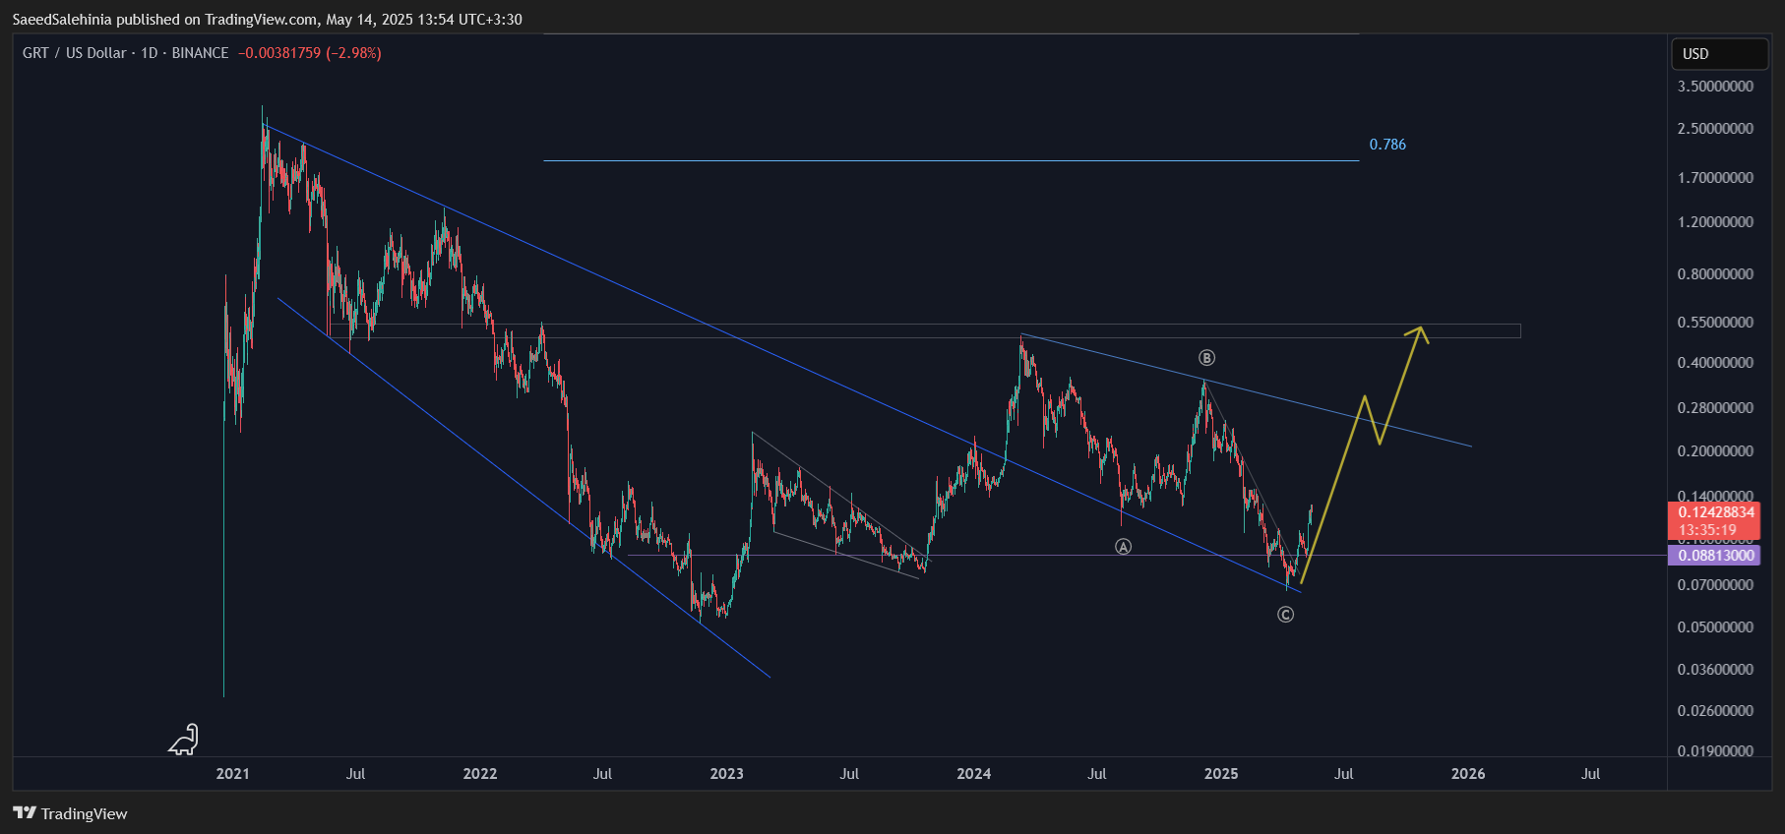Click the 2024 time axis label
This screenshot has height=834, width=1785.
click(x=974, y=774)
